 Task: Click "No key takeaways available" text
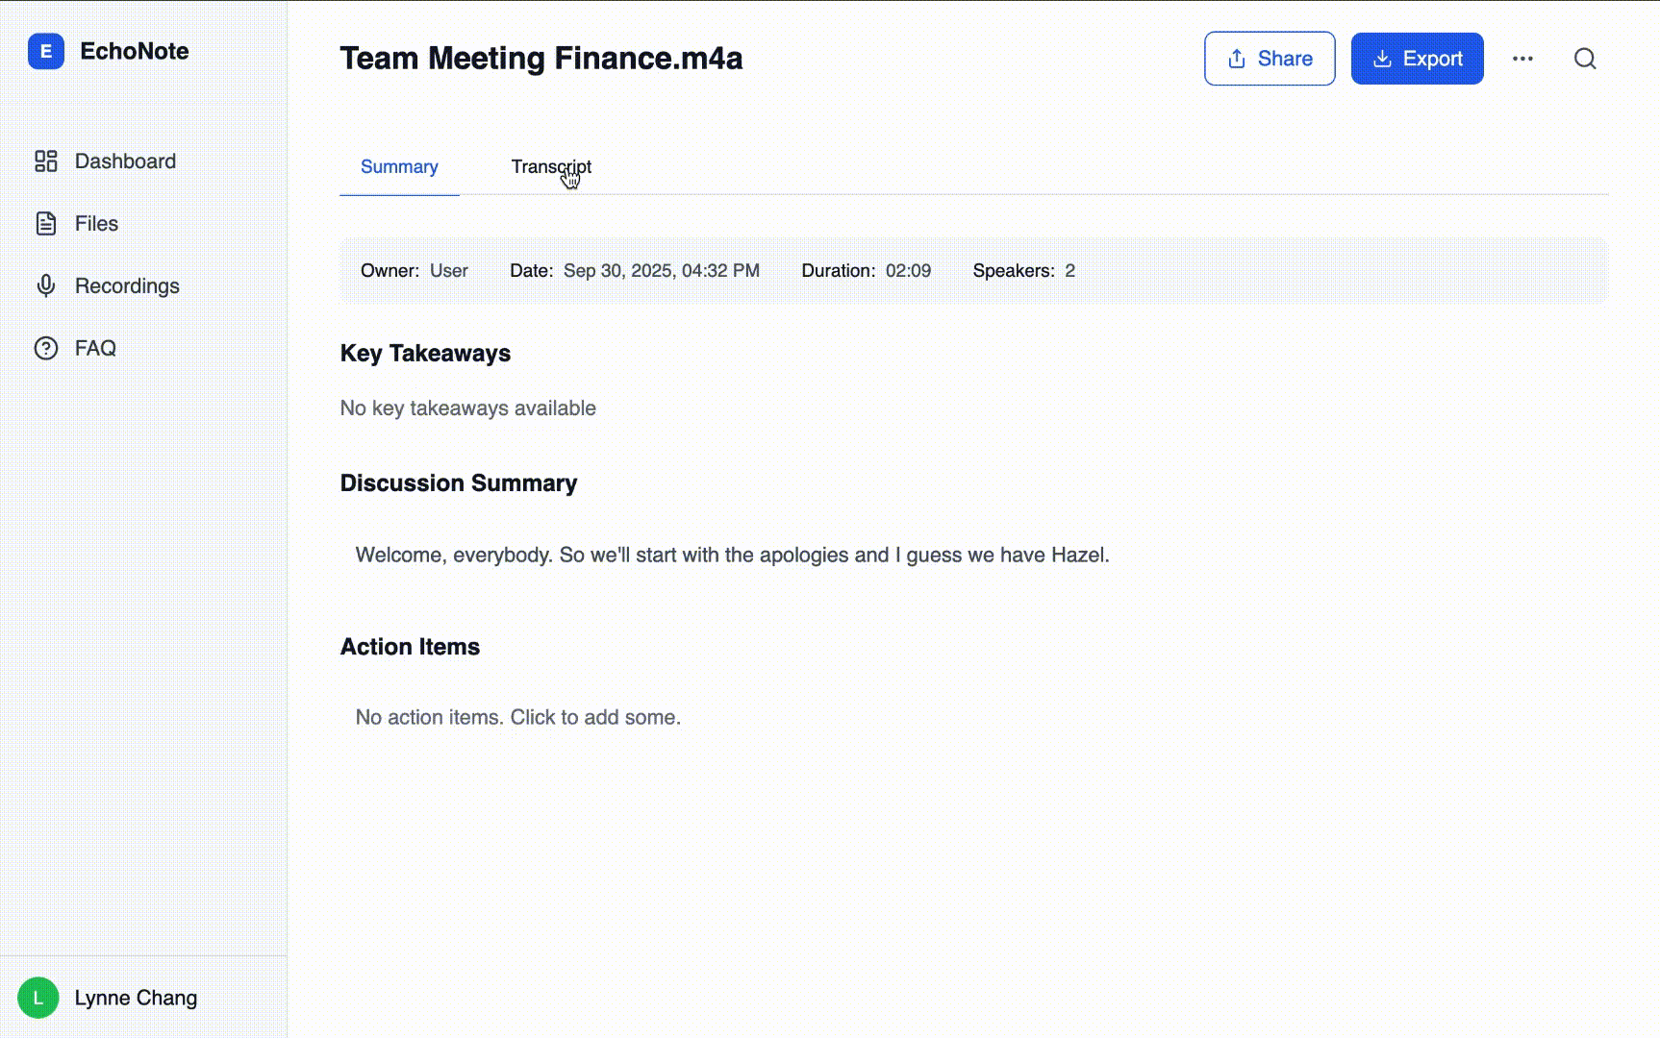pyautogui.click(x=468, y=408)
